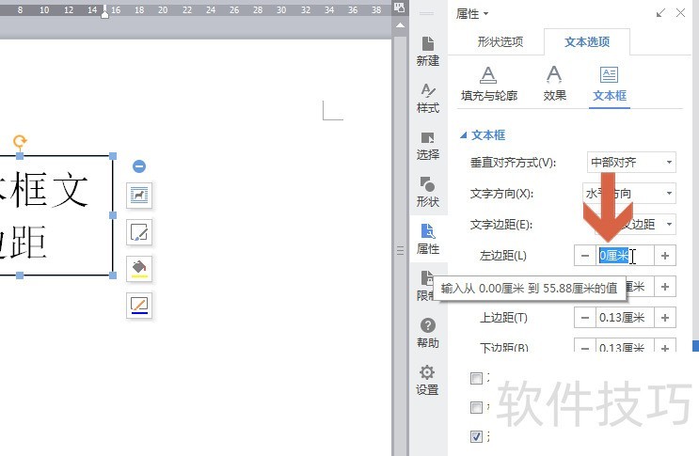Click the shape fill paint bucket icon
Viewport: 699px width, 456px height.
(139, 269)
